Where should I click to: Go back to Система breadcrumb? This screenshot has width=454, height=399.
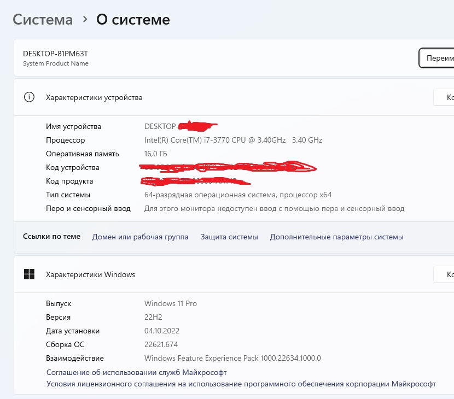43,20
